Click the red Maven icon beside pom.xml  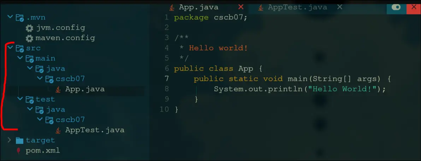(x=19, y=151)
